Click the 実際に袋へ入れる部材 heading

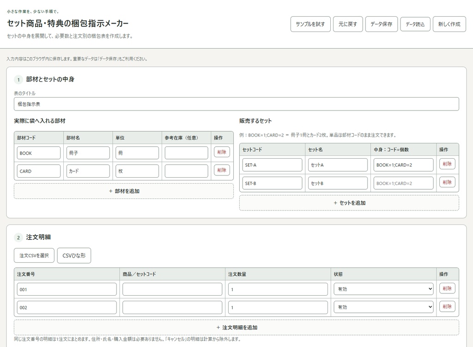[40, 121]
